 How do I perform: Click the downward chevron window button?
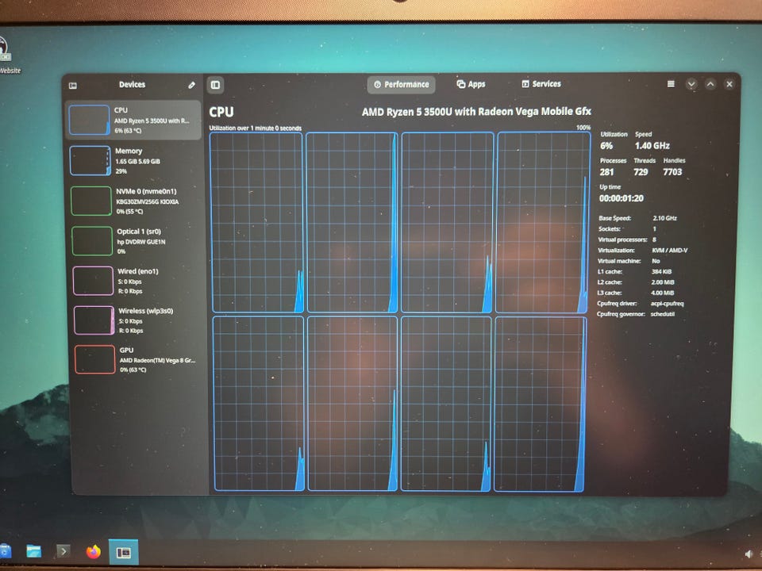tap(691, 85)
